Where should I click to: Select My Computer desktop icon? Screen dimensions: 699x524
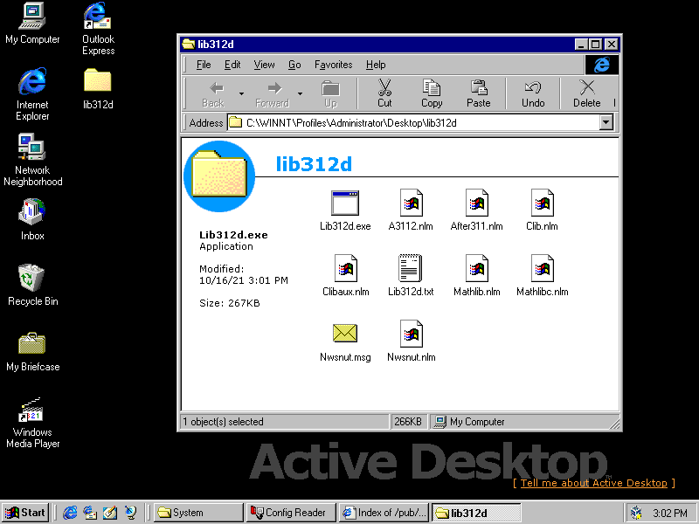click(32, 24)
